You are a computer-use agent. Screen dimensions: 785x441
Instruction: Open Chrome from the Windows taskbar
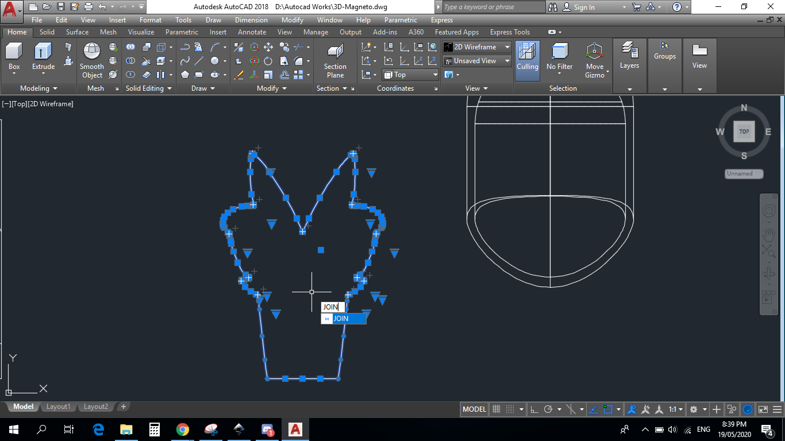click(x=183, y=430)
